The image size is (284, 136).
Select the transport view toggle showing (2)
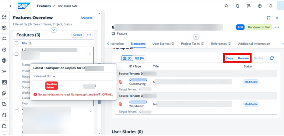tap(127, 58)
